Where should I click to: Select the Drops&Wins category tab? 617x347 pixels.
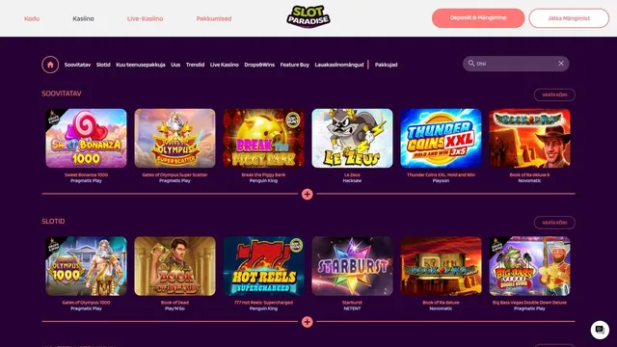[259, 65]
